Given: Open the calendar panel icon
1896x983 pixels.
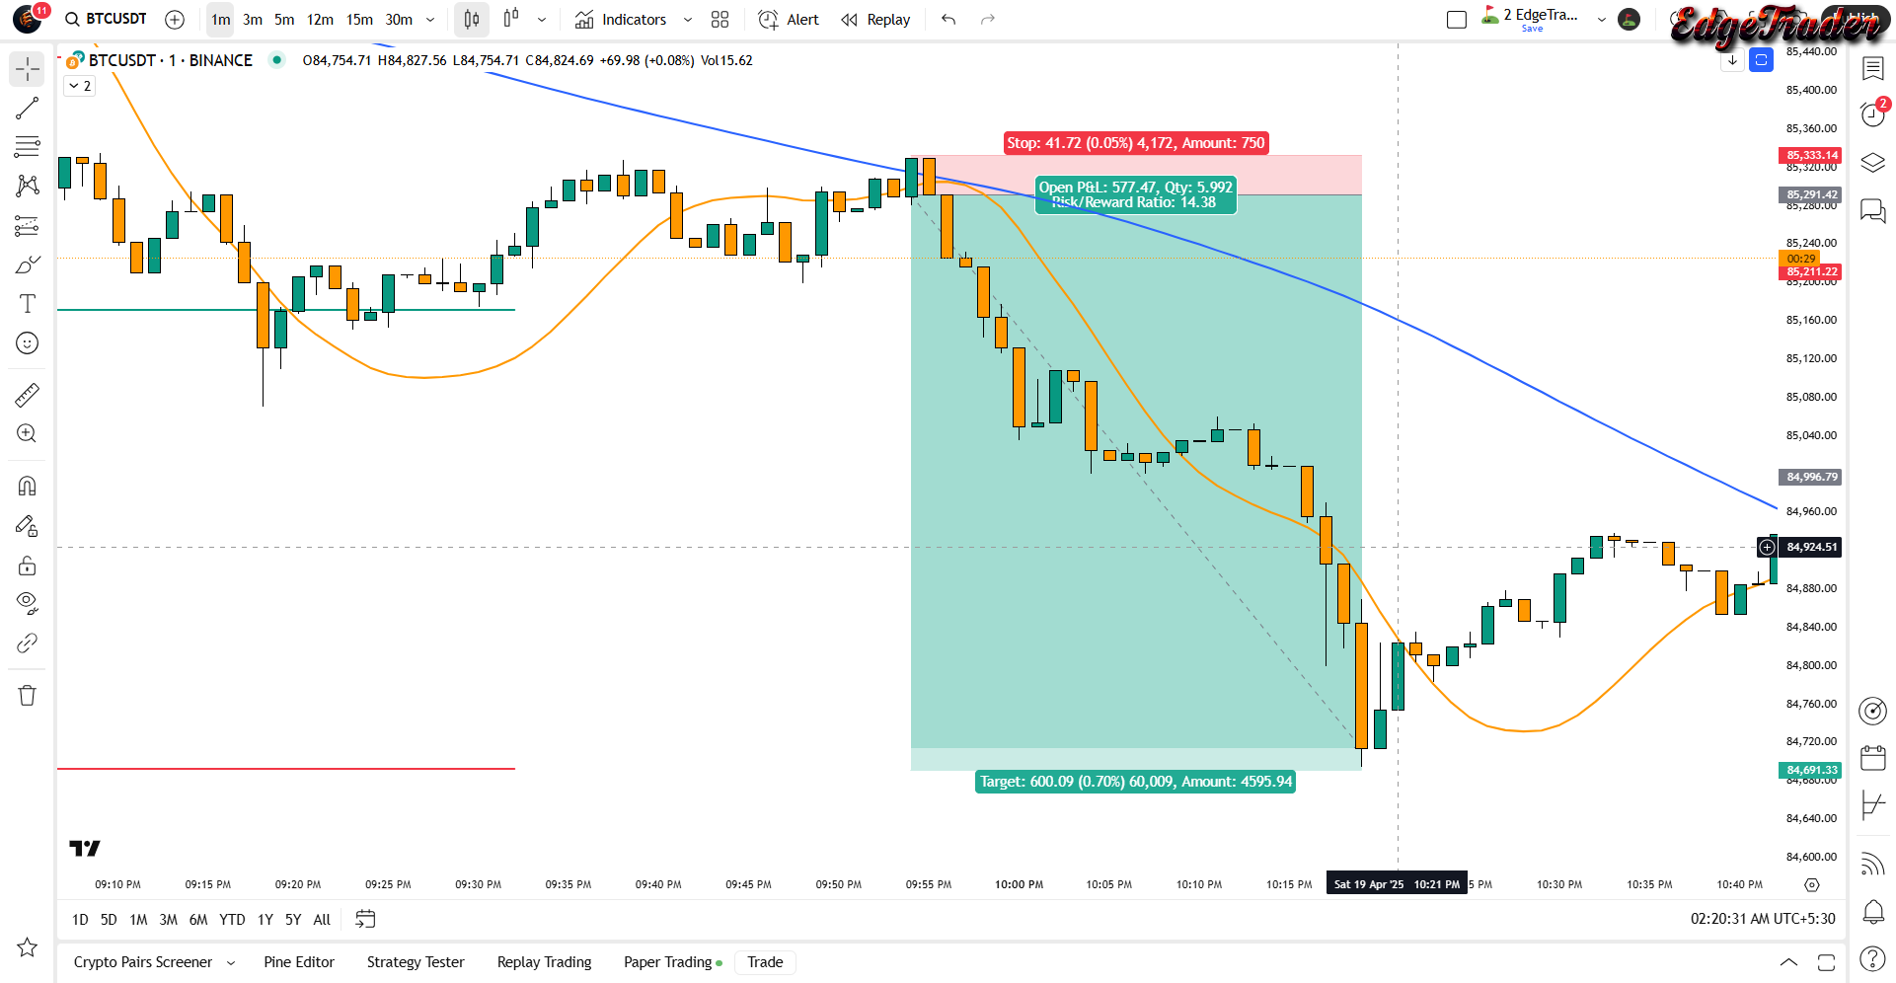Looking at the screenshot, I should tap(1872, 758).
